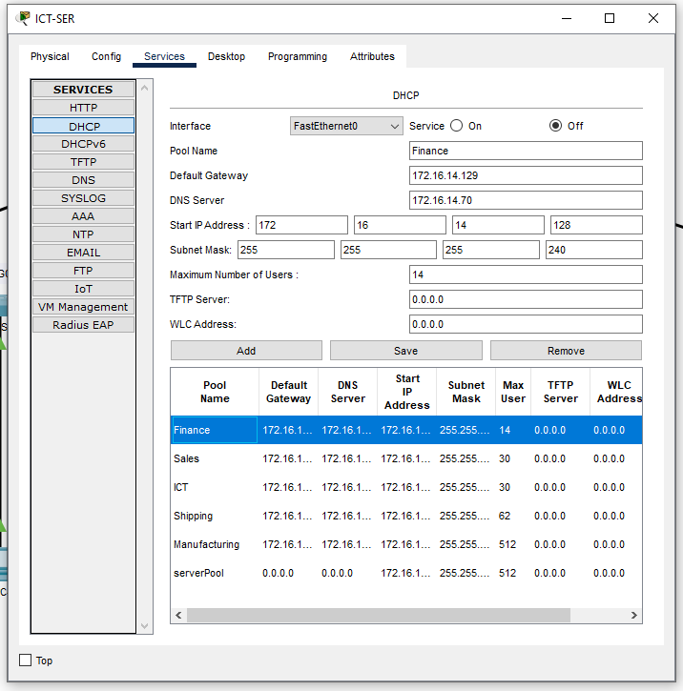This screenshot has height=691, width=683.
Task: Click the Save button
Action: click(x=405, y=351)
